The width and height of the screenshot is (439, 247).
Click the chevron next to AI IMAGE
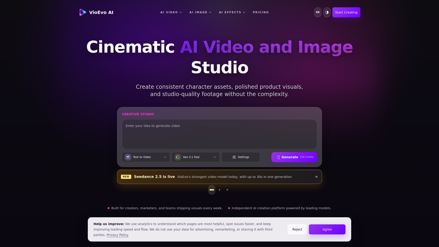tap(210, 12)
